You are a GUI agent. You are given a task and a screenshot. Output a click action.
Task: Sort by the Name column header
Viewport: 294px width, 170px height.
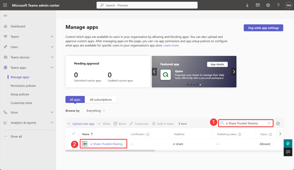pyautogui.click(x=87, y=134)
